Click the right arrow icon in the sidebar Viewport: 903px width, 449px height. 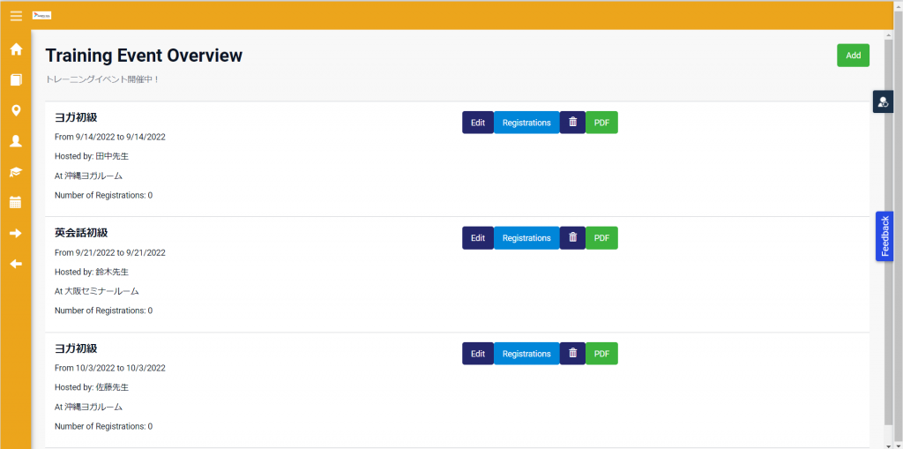tap(16, 233)
